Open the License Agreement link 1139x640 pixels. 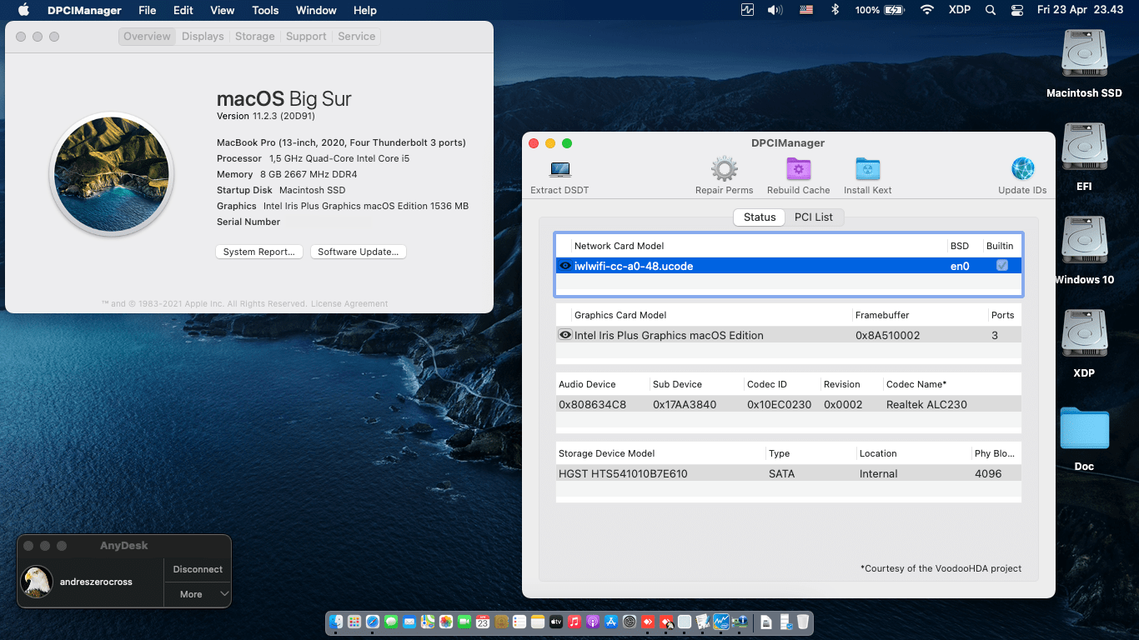click(x=349, y=304)
